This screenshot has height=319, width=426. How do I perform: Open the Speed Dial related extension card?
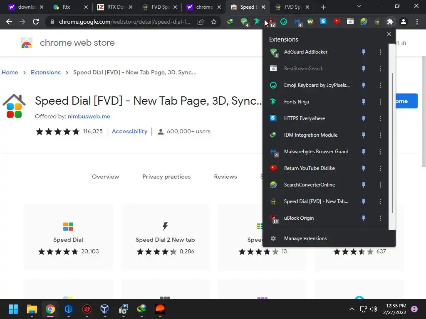(68, 238)
